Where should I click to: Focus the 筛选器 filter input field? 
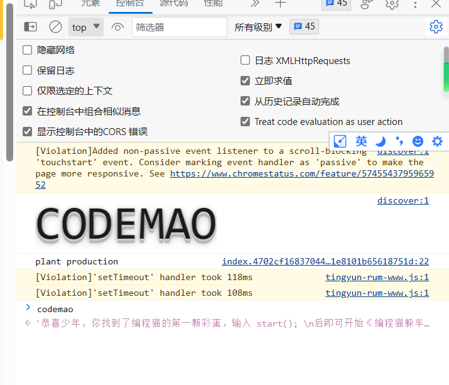[180, 27]
